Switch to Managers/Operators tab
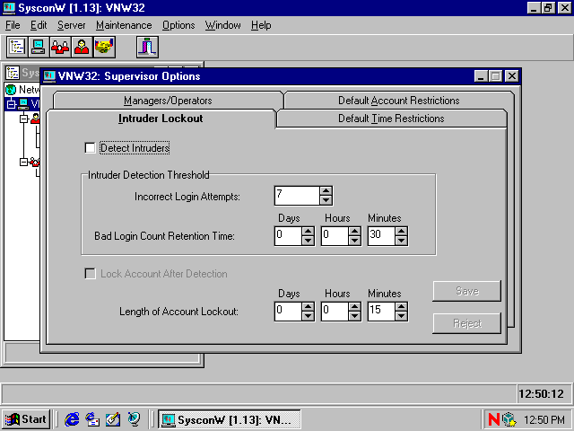Image resolution: width=574 pixels, height=431 pixels. pos(168,101)
